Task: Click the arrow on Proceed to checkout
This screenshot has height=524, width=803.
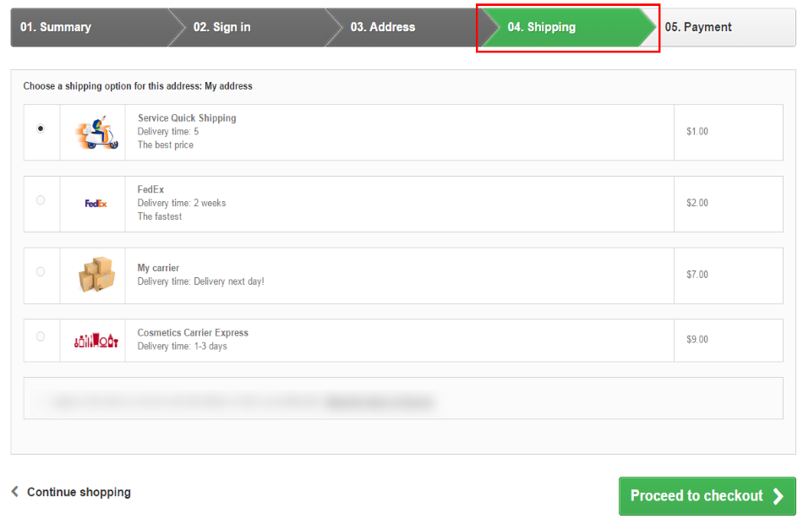Action: pos(778,496)
